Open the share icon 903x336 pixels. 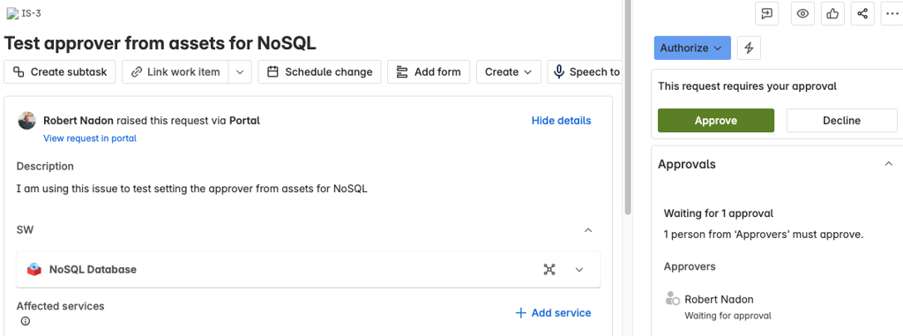click(862, 14)
